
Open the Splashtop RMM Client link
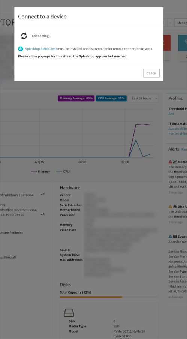coord(41,49)
